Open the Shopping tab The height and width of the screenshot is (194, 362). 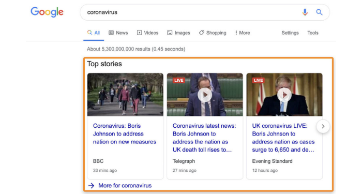213,33
